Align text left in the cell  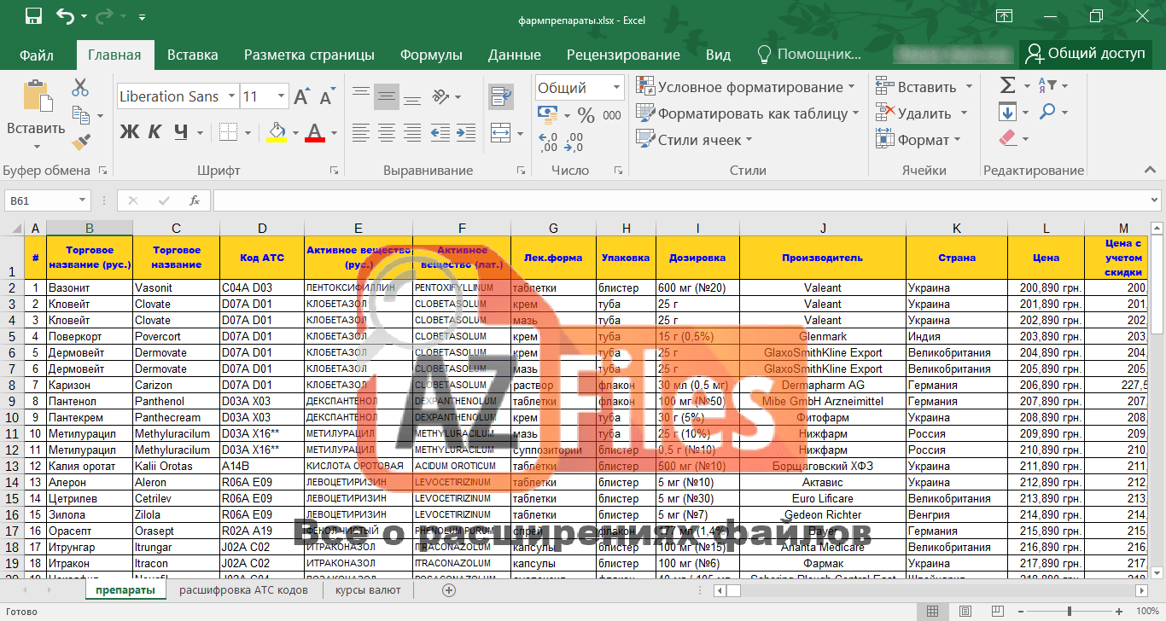pos(361,133)
